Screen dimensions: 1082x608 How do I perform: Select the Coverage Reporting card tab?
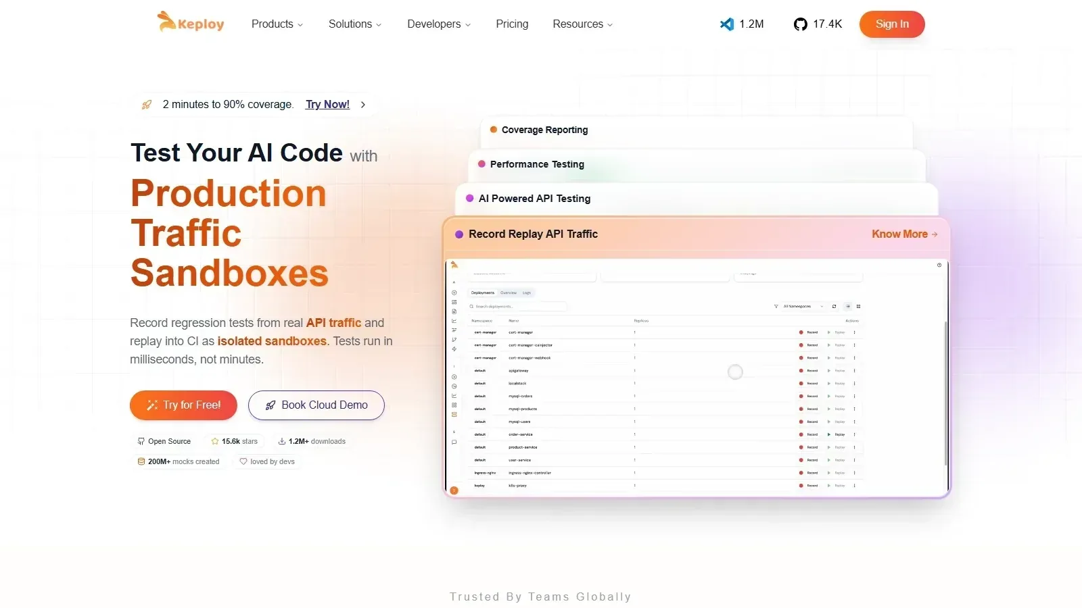pos(697,130)
